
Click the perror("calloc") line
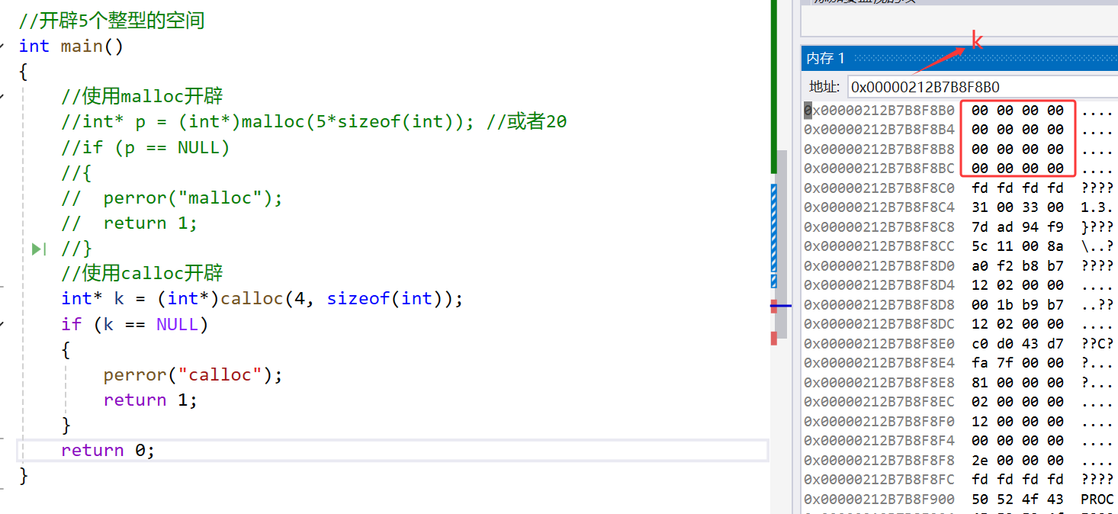pyautogui.click(x=193, y=374)
